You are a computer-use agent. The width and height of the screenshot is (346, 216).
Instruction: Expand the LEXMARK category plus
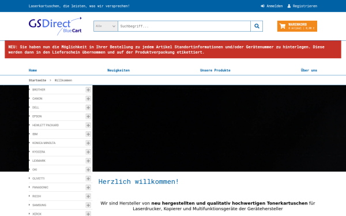coord(88,161)
